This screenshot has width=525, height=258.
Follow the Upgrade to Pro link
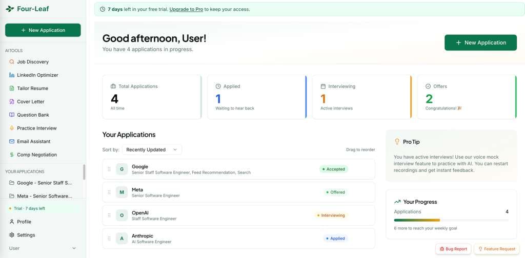coord(186,9)
